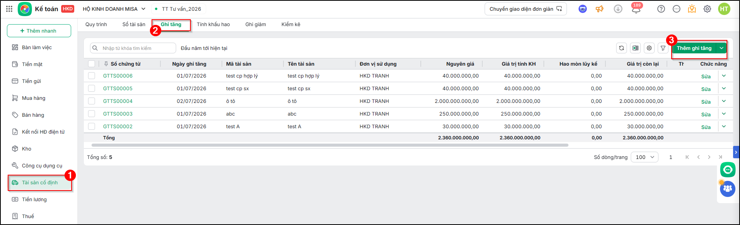Check the GTTS00005 row checkbox
Viewport: 740px width, 225px height.
click(x=92, y=88)
